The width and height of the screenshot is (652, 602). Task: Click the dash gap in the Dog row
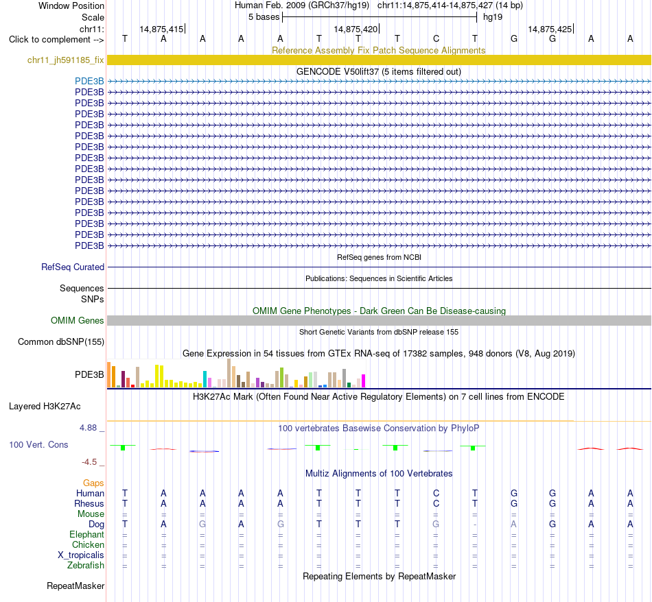(475, 525)
